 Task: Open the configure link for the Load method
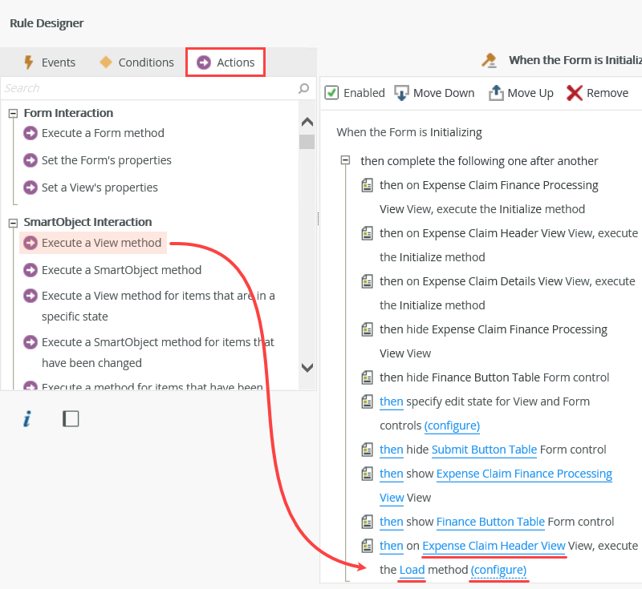(498, 570)
